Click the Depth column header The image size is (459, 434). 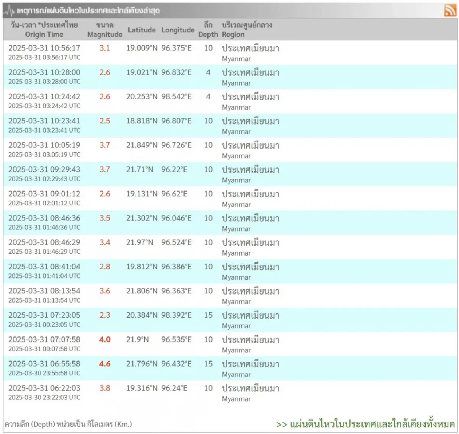[208, 30]
